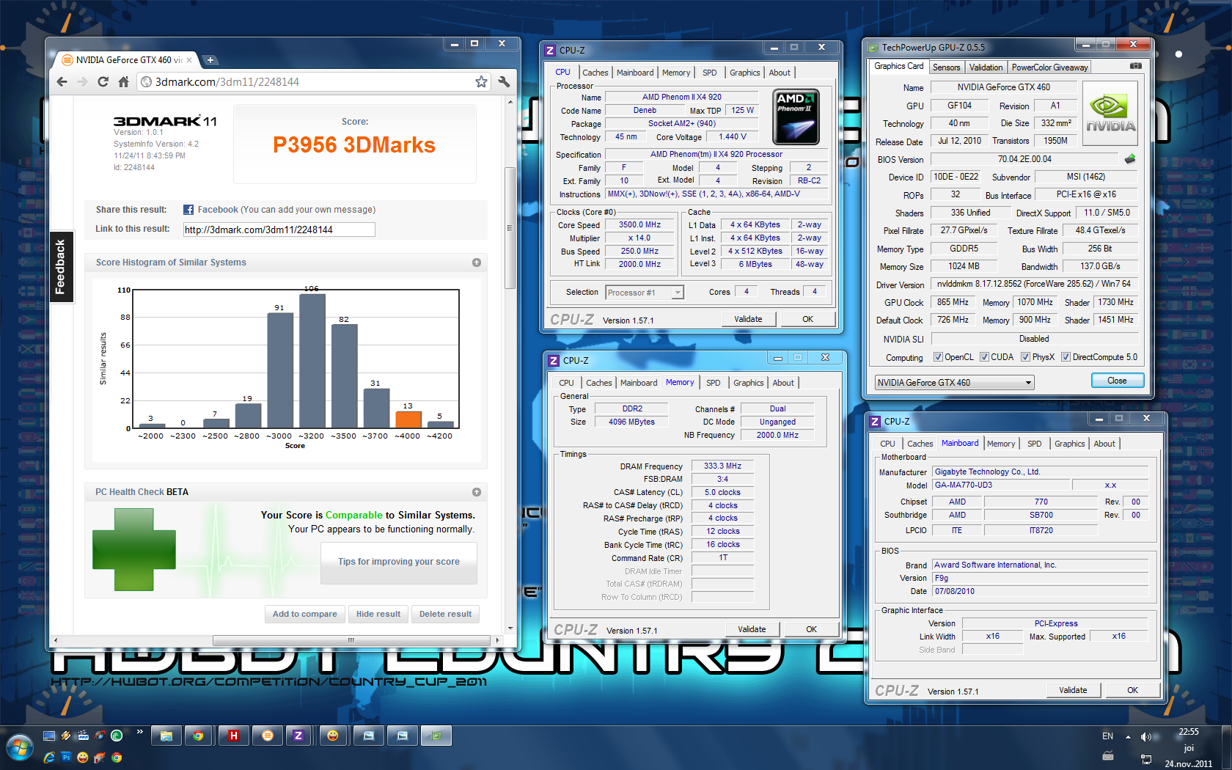The width and height of the screenshot is (1232, 770).
Task: Switch to the CPU-Z taskbar button
Action: click(x=298, y=736)
